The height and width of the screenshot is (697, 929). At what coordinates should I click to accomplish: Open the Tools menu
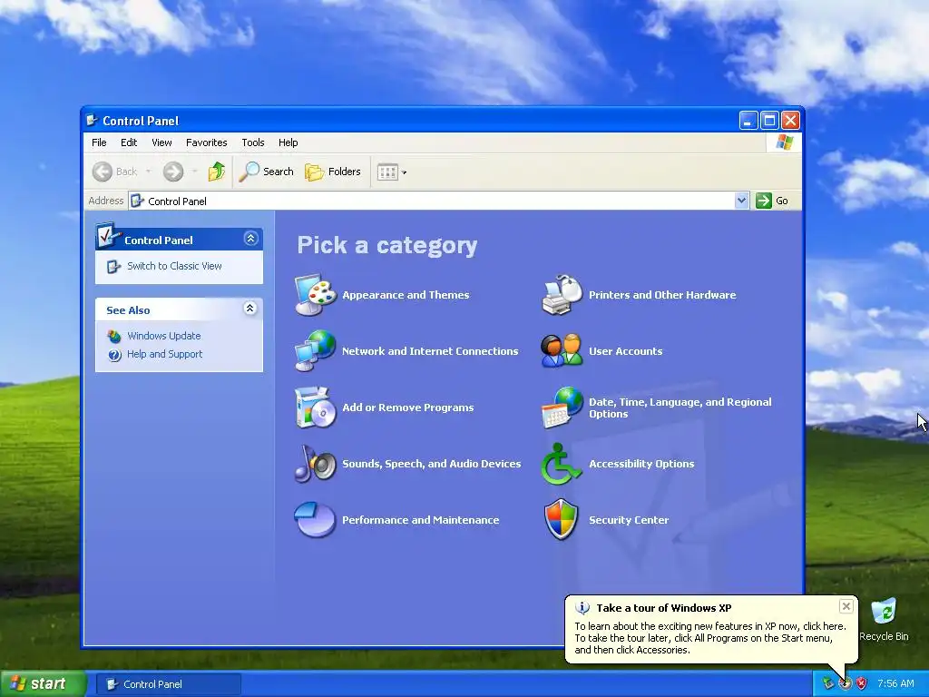(x=252, y=142)
